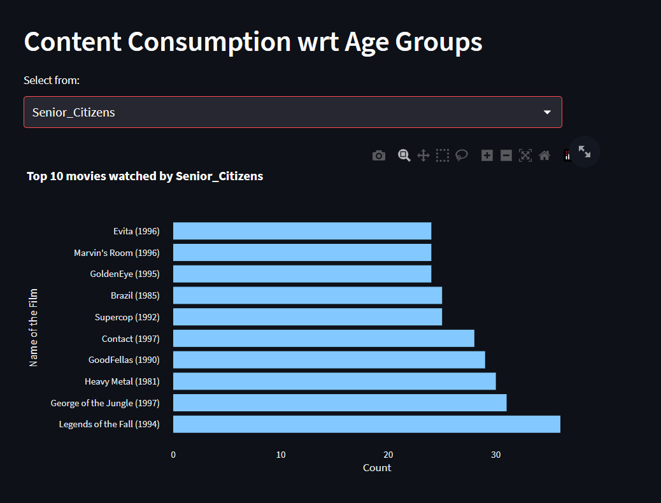Click the chart title 'Top 10 movies watched'
The image size is (661, 503).
point(145,176)
